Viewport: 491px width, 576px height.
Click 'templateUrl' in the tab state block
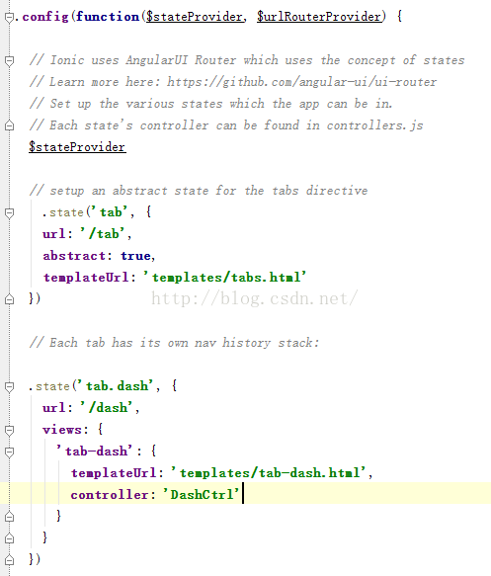click(x=86, y=277)
